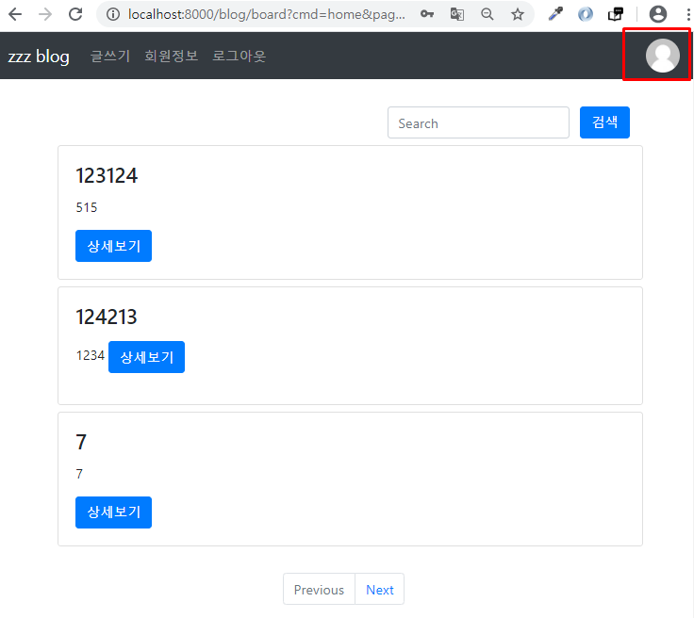694x618 pixels.
Task: Open 회원정보 member info menu
Action: point(172,57)
